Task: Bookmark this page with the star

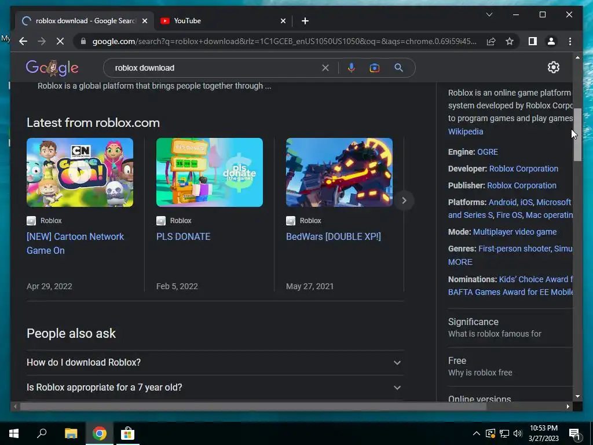Action: point(510,41)
